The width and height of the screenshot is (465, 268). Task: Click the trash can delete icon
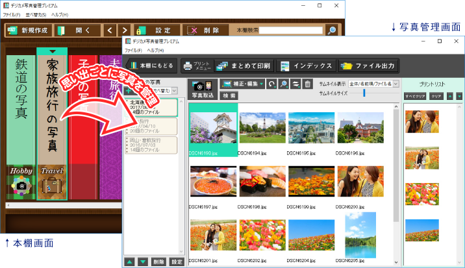click(x=308, y=84)
